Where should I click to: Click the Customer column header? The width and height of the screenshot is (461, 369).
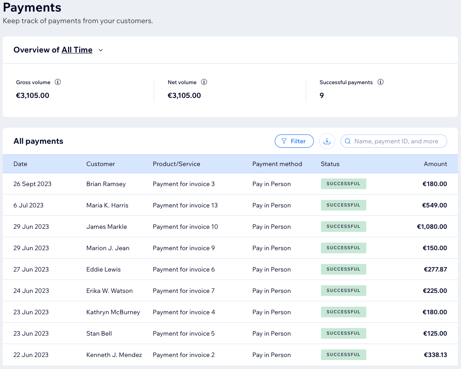click(100, 164)
